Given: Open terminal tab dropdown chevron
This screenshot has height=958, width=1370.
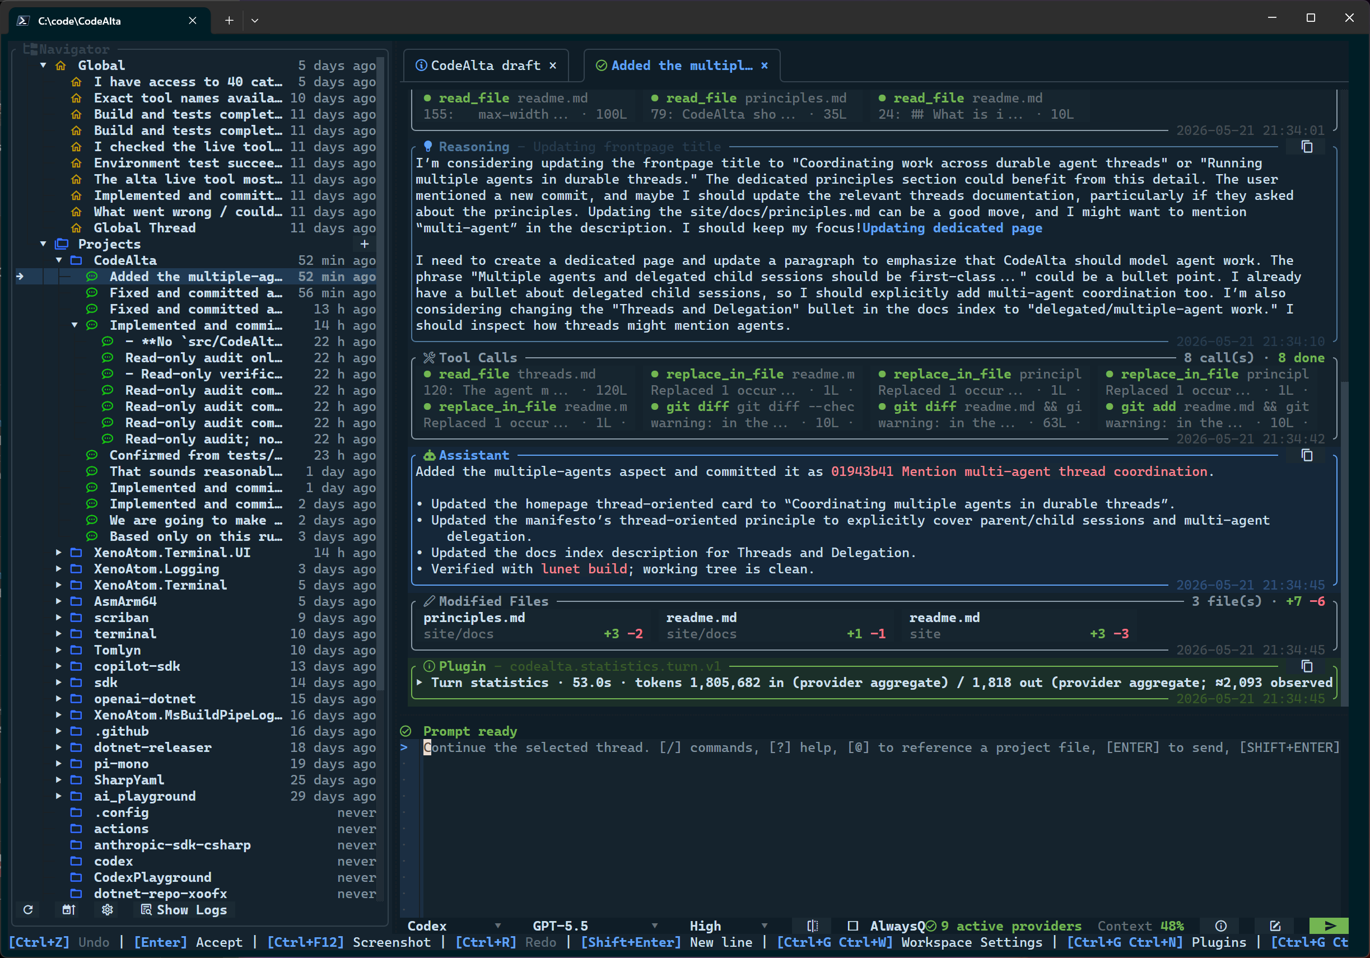Looking at the screenshot, I should coord(255,20).
